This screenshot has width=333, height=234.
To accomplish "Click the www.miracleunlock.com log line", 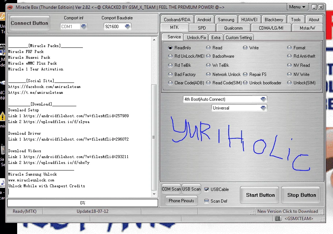I will coord(31,180).
